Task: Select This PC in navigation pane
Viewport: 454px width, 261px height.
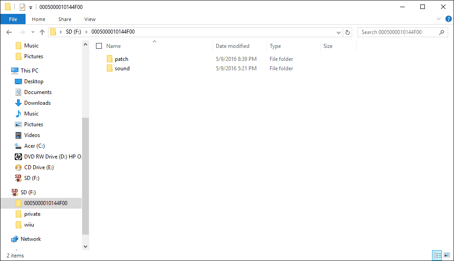Action: 29,71
